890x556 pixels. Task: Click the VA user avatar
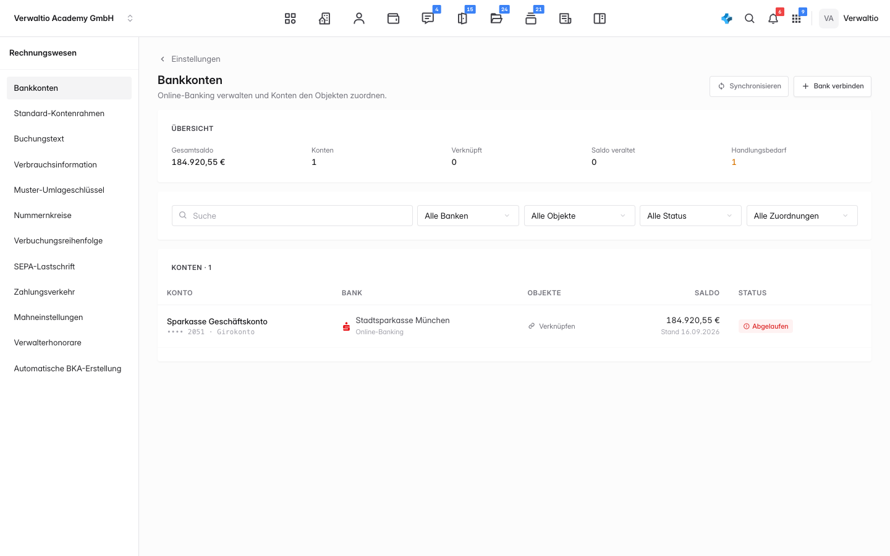point(829,19)
